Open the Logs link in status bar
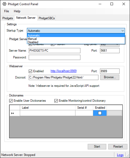Image resolution: width=130 pixels, height=158 pixels. point(120,155)
